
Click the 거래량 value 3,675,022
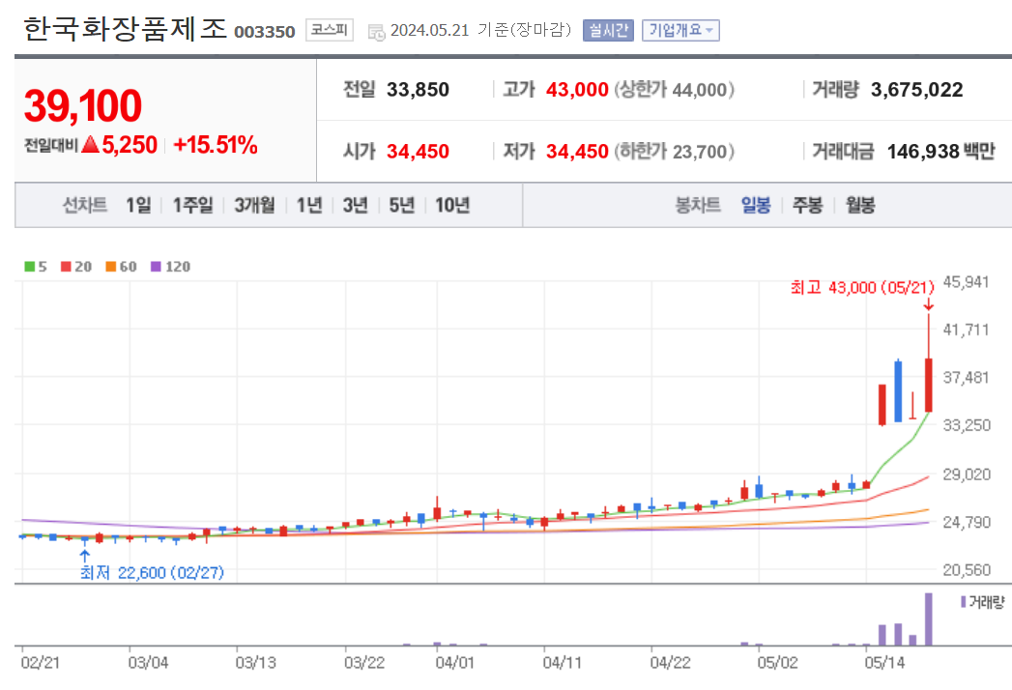click(916, 89)
